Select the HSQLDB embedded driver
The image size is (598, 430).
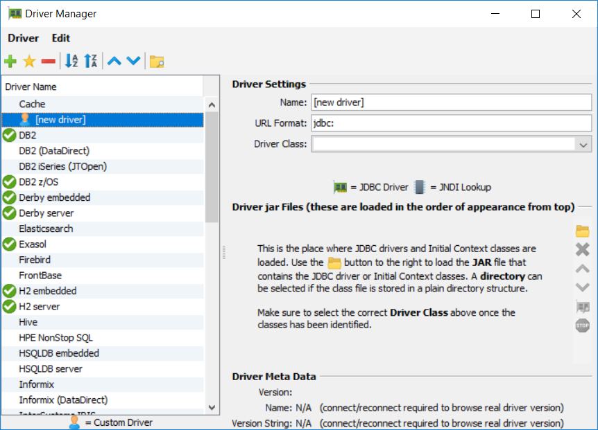pos(103,354)
